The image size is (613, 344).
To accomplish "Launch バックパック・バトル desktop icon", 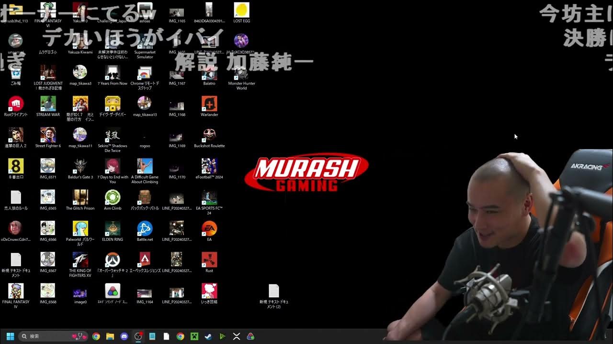I will (x=145, y=200).
